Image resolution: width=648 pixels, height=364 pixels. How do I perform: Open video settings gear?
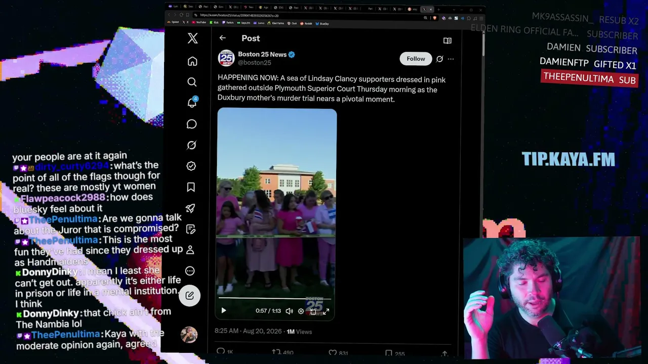coord(301,311)
